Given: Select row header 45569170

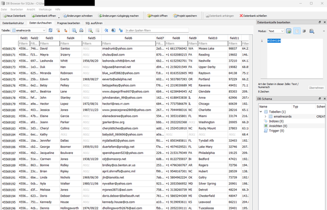Looking at the screenshot, I should click(x=9, y=49).
